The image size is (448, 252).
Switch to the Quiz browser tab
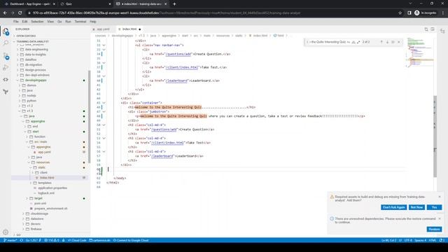tap(85, 4)
